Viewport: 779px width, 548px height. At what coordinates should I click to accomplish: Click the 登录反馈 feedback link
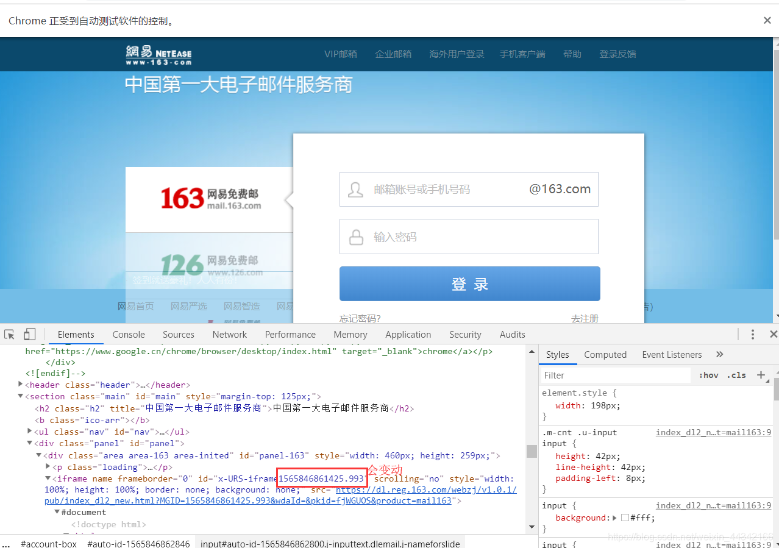(617, 54)
